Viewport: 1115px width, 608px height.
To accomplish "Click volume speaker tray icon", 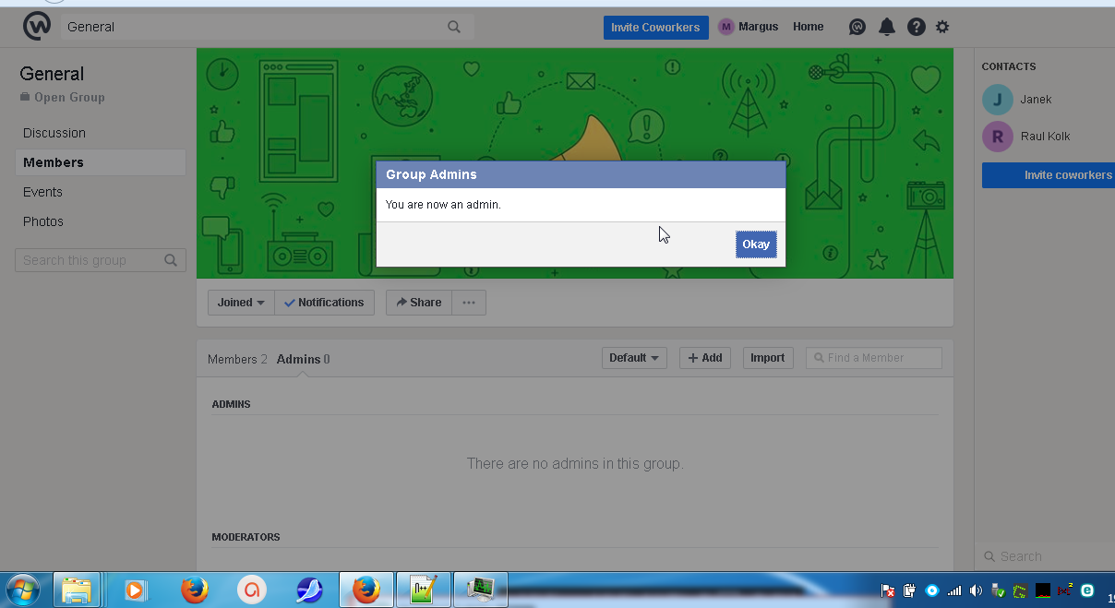I will click(x=977, y=590).
